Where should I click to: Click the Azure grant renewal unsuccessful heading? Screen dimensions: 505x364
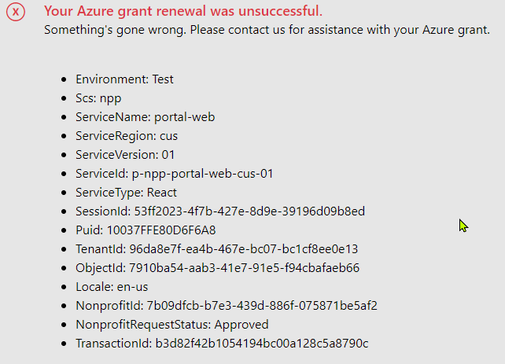[x=182, y=12]
